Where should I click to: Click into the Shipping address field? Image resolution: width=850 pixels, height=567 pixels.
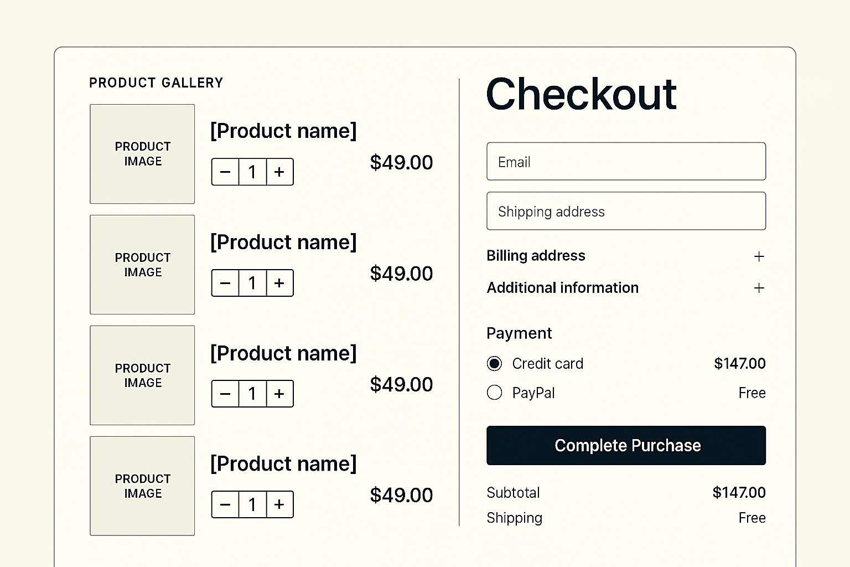click(x=626, y=211)
